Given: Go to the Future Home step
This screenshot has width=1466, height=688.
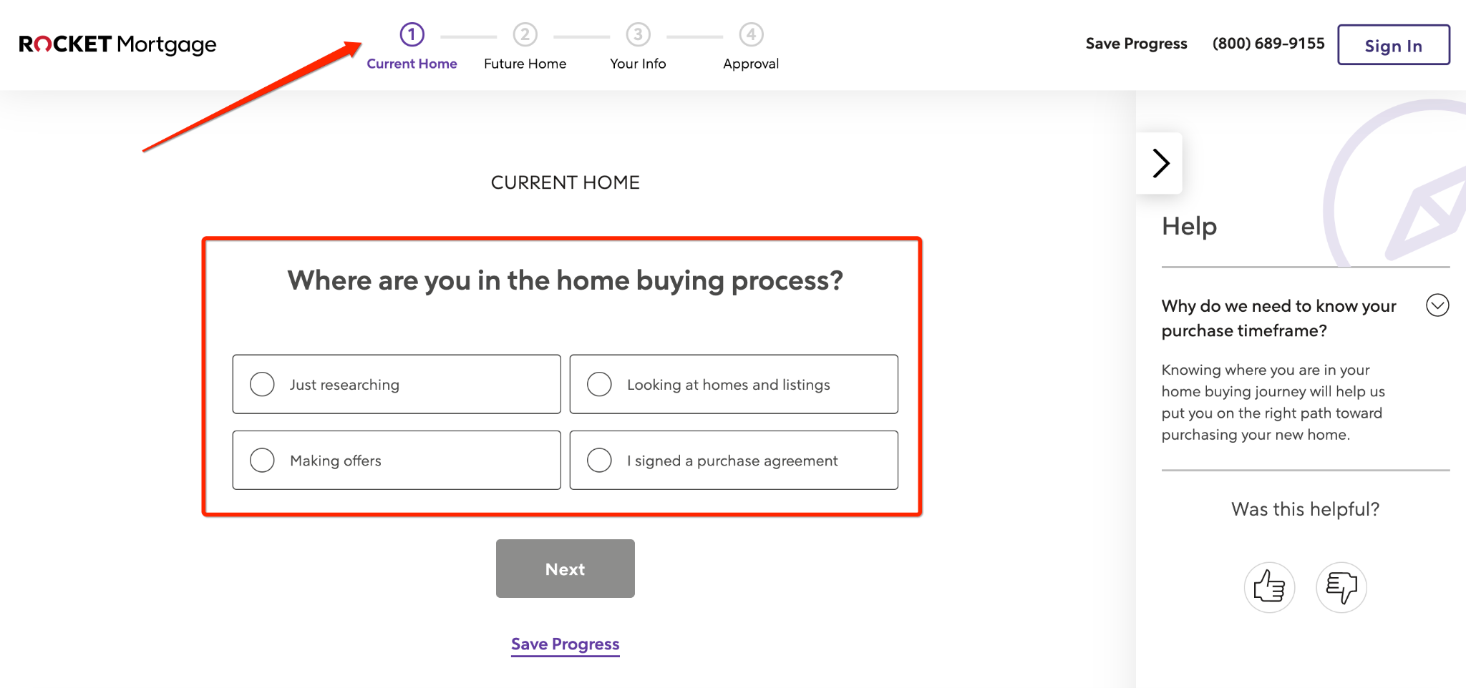Looking at the screenshot, I should (525, 64).
